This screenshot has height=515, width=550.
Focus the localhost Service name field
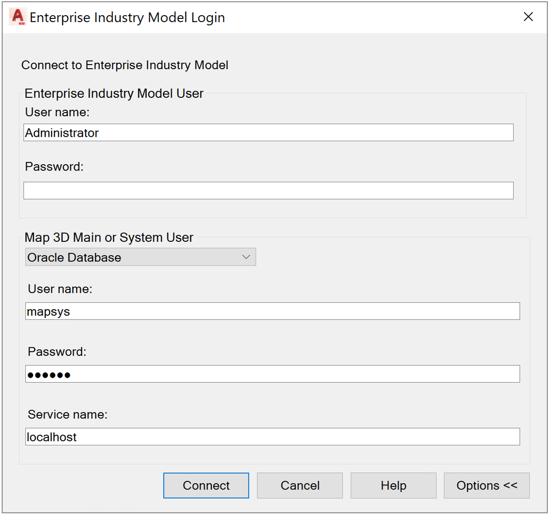[x=272, y=437]
